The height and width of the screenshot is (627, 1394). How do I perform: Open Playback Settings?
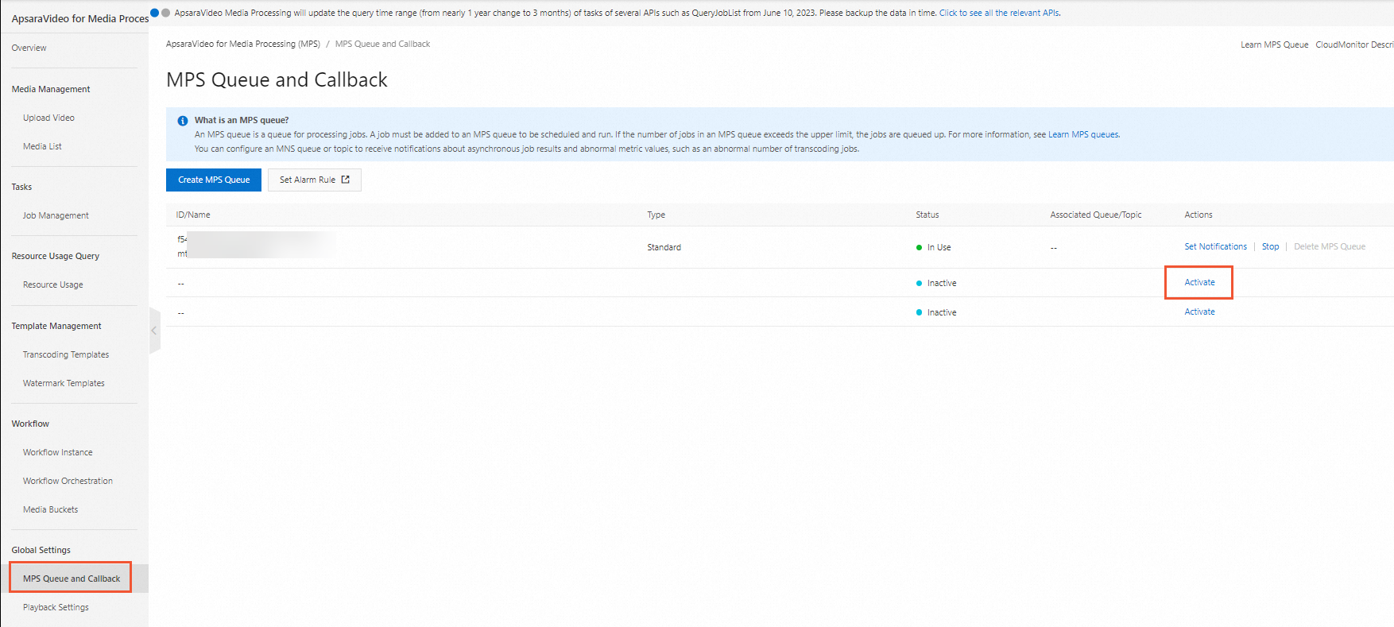56,607
